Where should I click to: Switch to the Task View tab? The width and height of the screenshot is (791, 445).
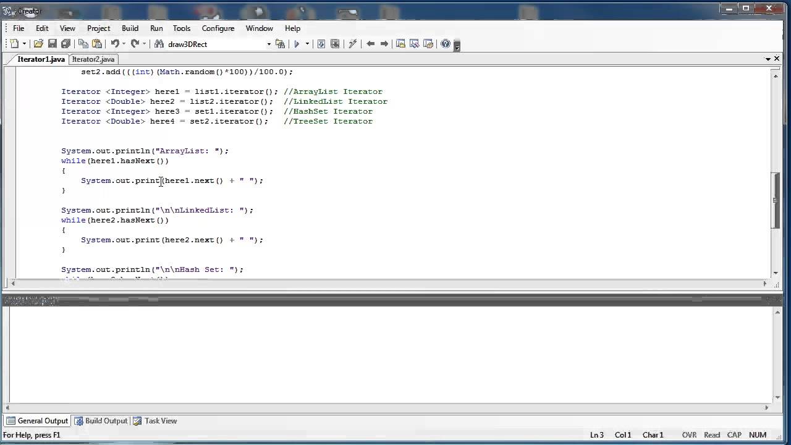tap(155, 421)
